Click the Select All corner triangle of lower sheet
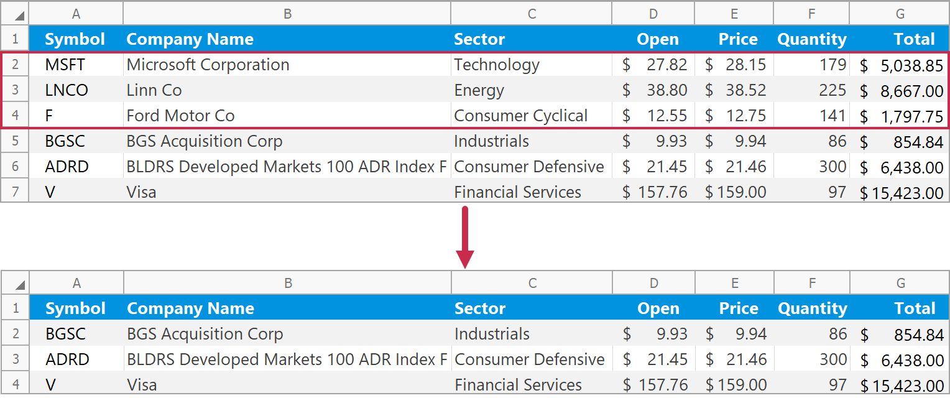950x398 pixels. 20,285
